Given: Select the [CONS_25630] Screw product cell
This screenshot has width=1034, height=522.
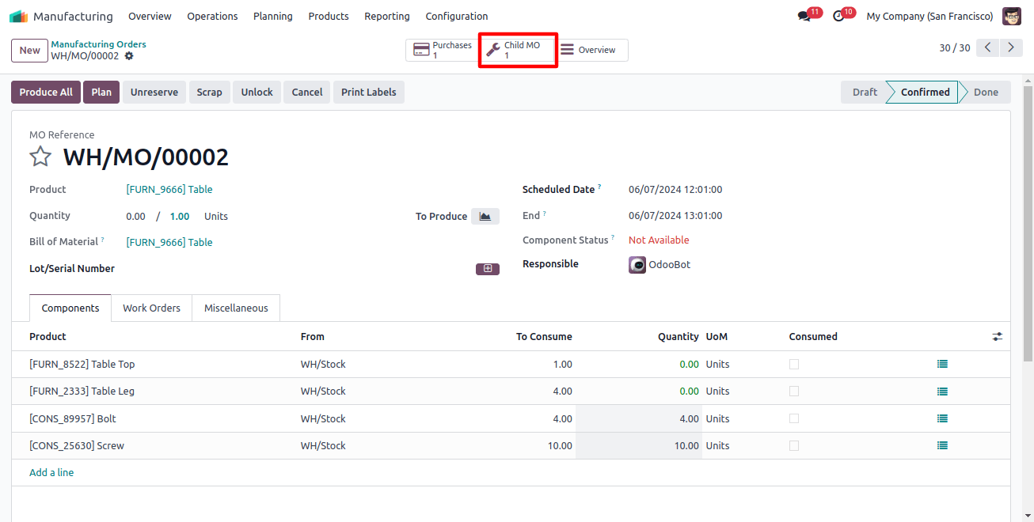Looking at the screenshot, I should (x=77, y=446).
